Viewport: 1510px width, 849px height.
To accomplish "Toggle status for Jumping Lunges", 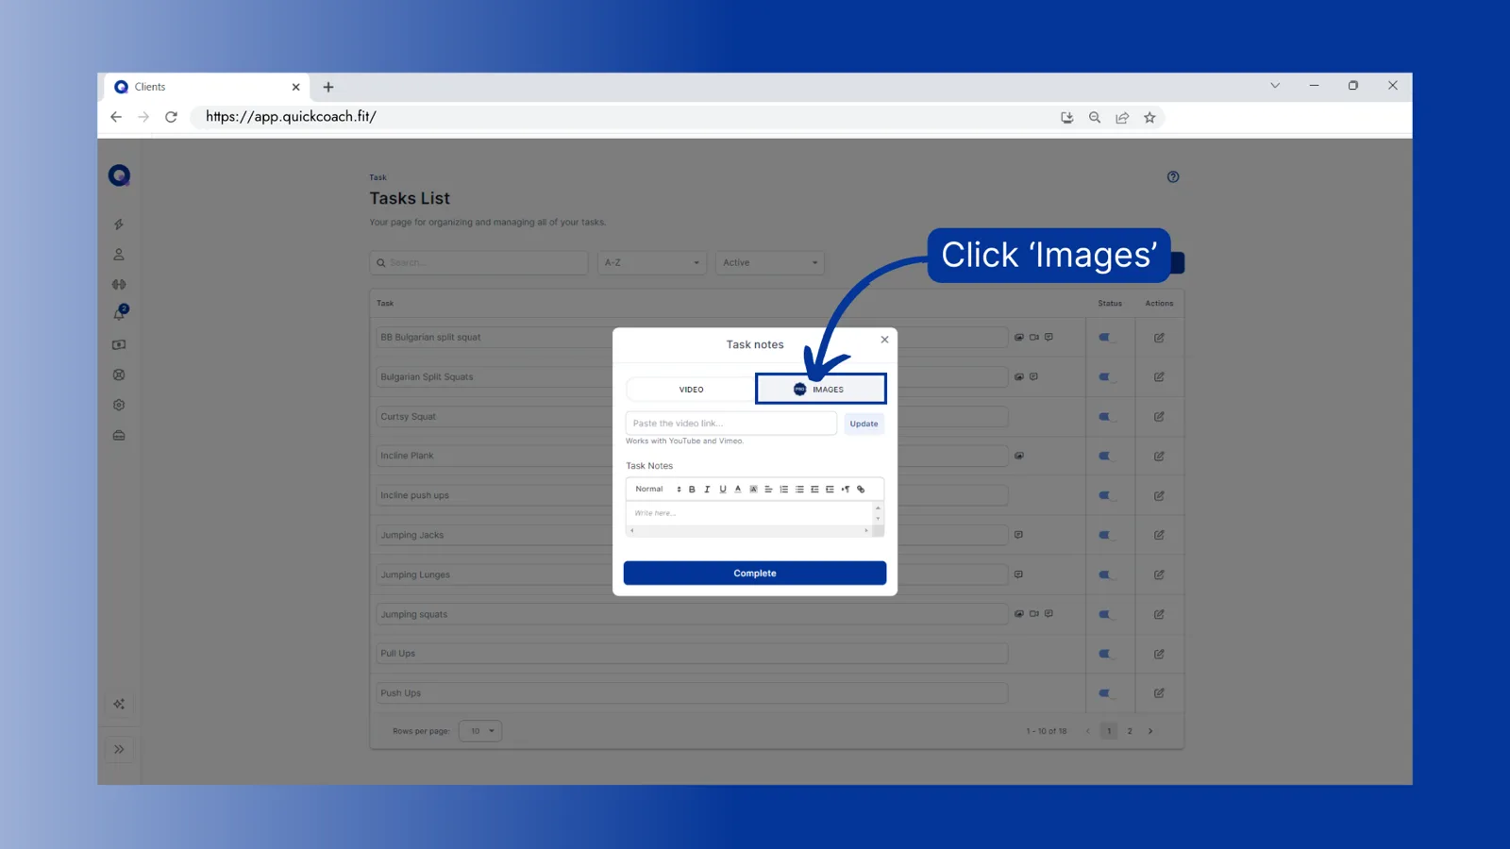I will coord(1105,574).
